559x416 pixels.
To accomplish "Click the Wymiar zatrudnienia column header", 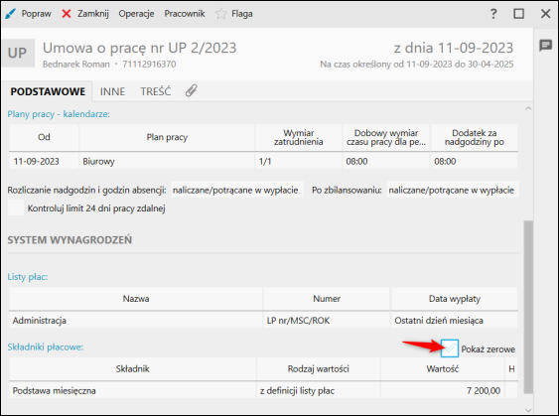I will point(299,137).
